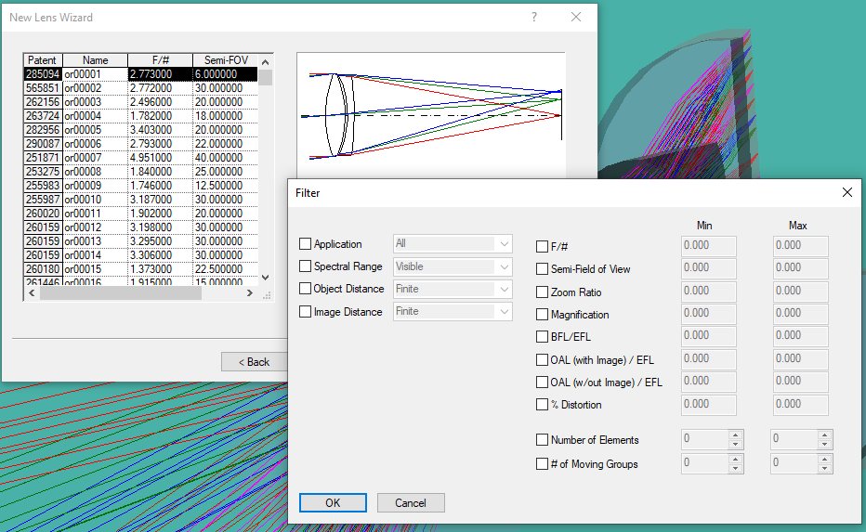The width and height of the screenshot is (866, 532).
Task: Decrease # of Moving Groups maximum
Action: pyautogui.click(x=823, y=468)
